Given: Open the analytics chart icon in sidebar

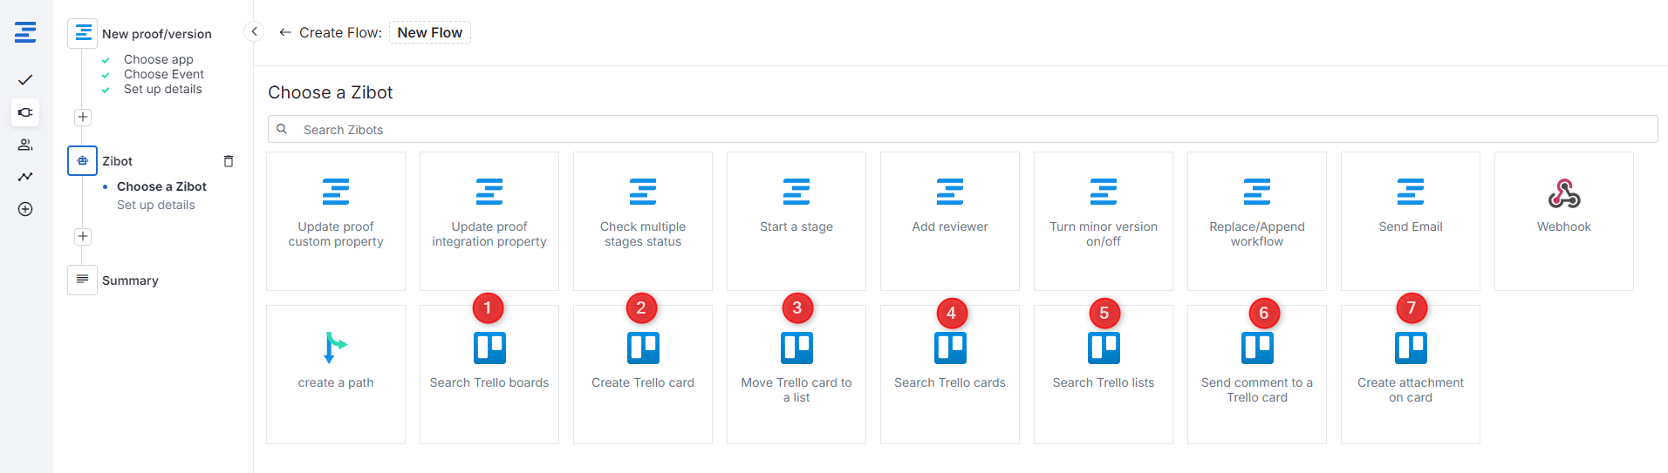Looking at the screenshot, I should pos(25,177).
